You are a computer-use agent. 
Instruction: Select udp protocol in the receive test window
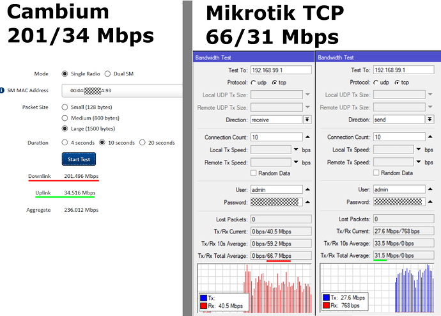[254, 83]
